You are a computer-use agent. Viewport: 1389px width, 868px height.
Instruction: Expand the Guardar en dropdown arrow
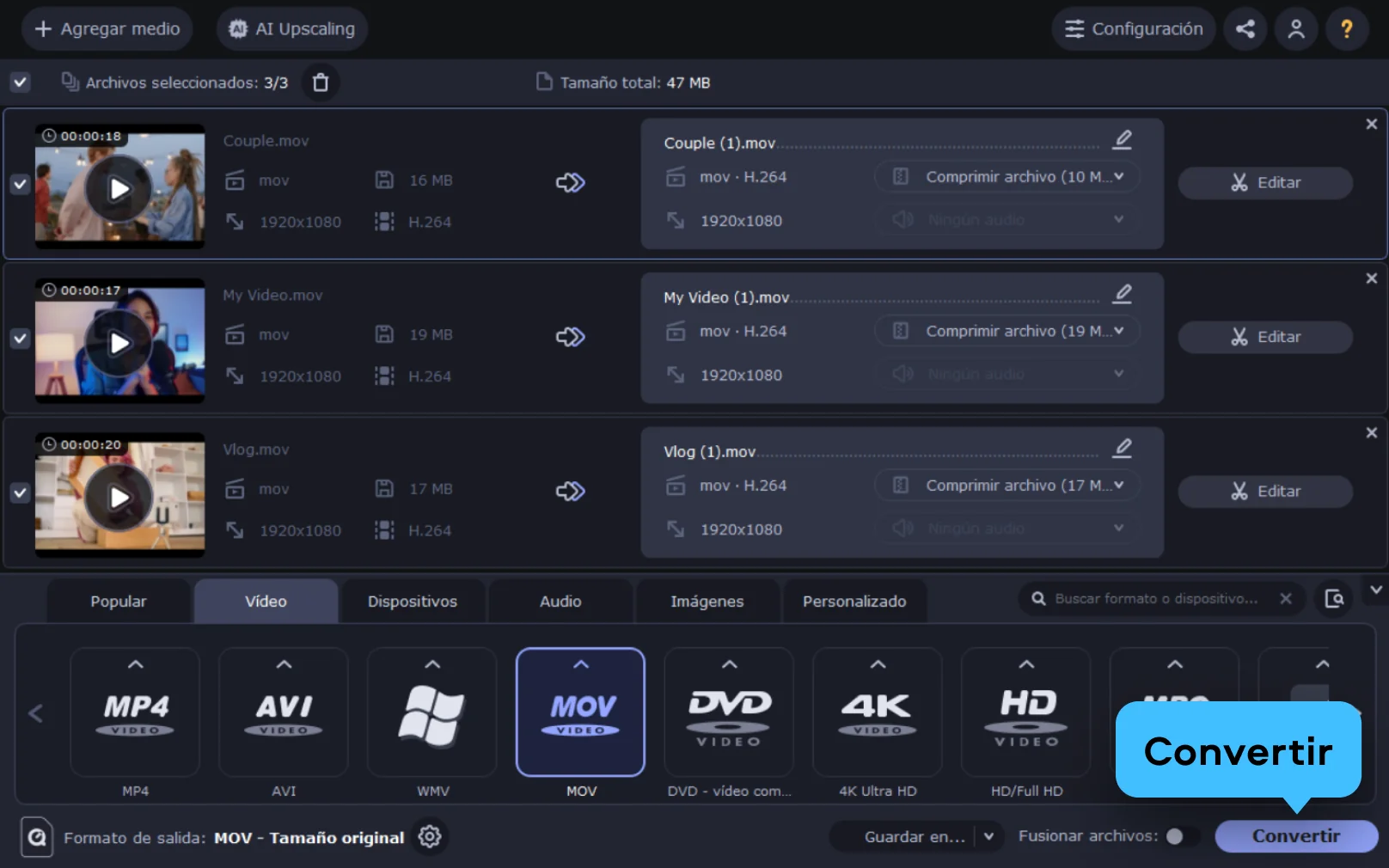pyautogui.click(x=989, y=836)
